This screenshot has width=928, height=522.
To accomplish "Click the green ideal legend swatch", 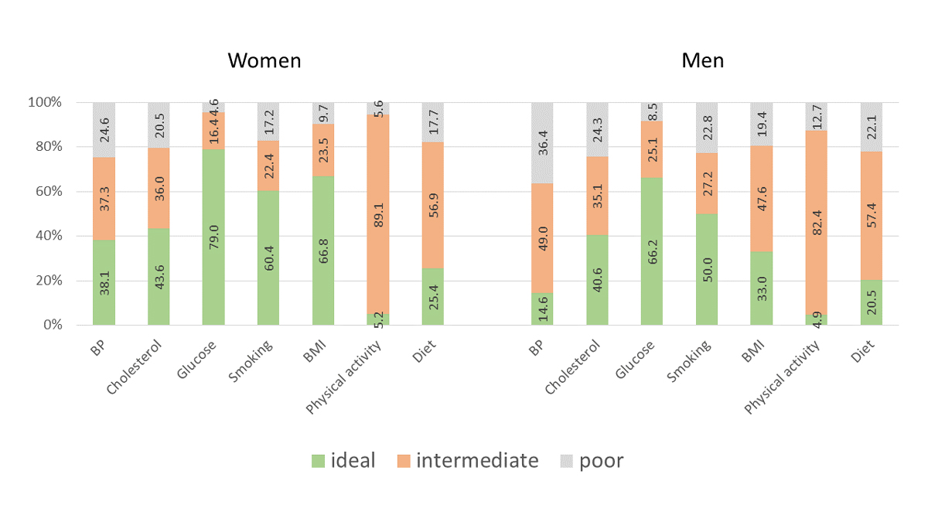I will coord(317,462).
